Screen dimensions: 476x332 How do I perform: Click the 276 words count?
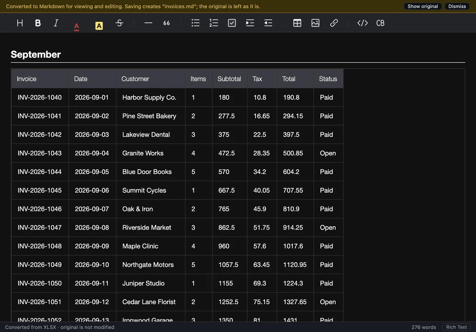(424, 327)
